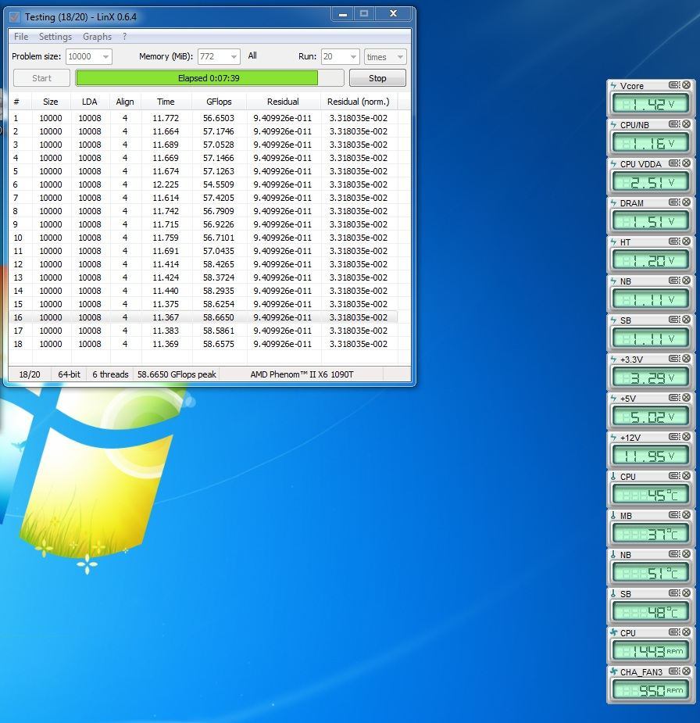Image resolution: width=700 pixels, height=723 pixels.
Task: Click the AMD Phenom II X6 1090T status text
Action: point(302,374)
